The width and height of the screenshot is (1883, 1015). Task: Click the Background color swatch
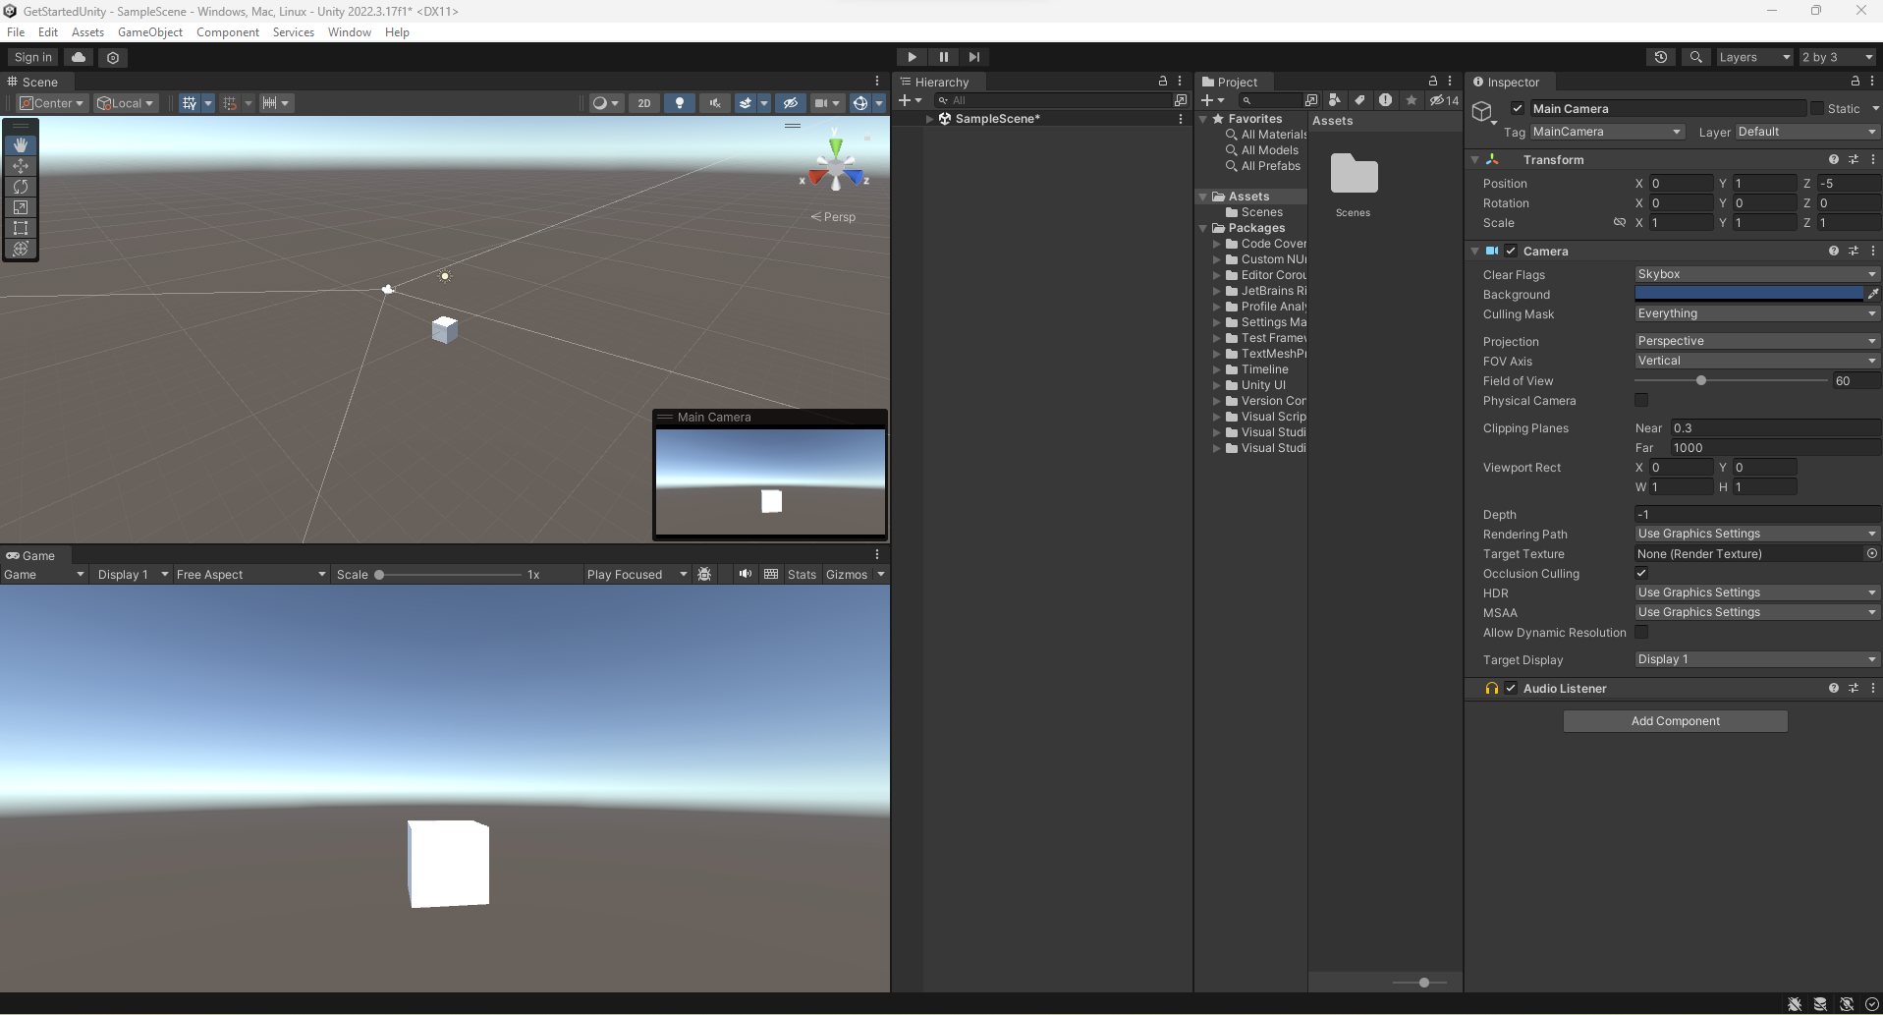[x=1748, y=294]
